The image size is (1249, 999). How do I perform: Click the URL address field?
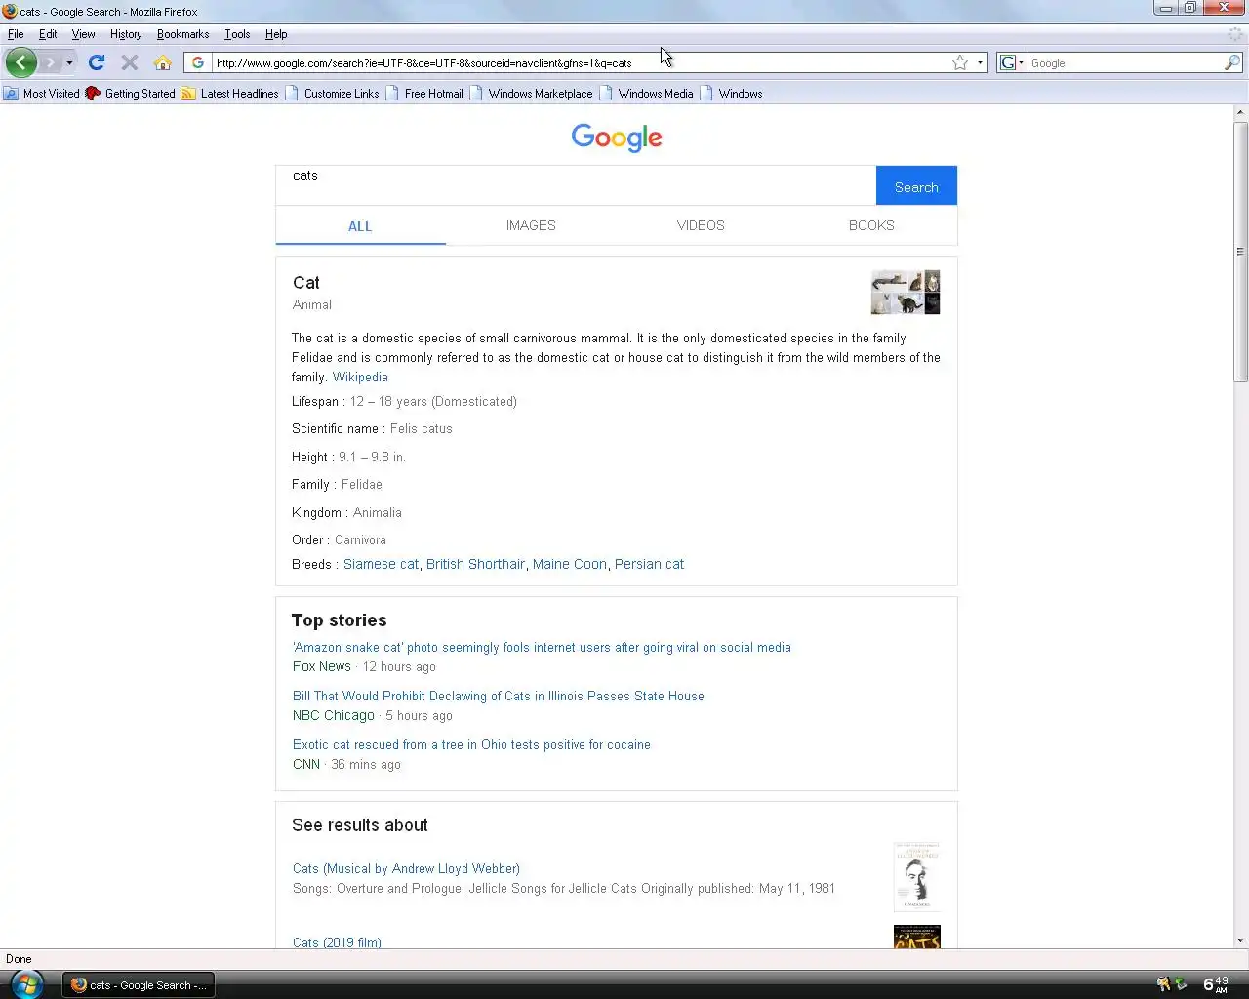pyautogui.click(x=581, y=62)
